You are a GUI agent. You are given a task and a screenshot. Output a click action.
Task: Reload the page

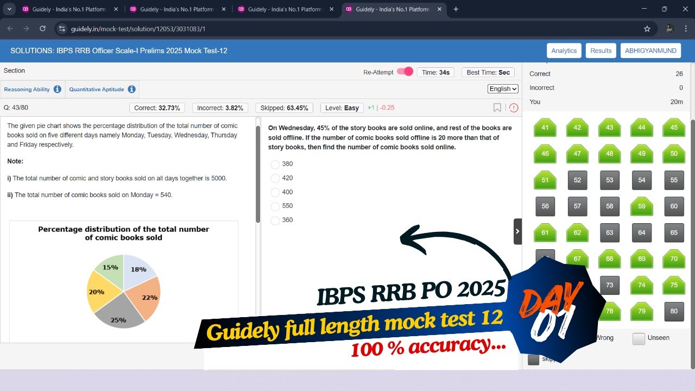(42, 29)
